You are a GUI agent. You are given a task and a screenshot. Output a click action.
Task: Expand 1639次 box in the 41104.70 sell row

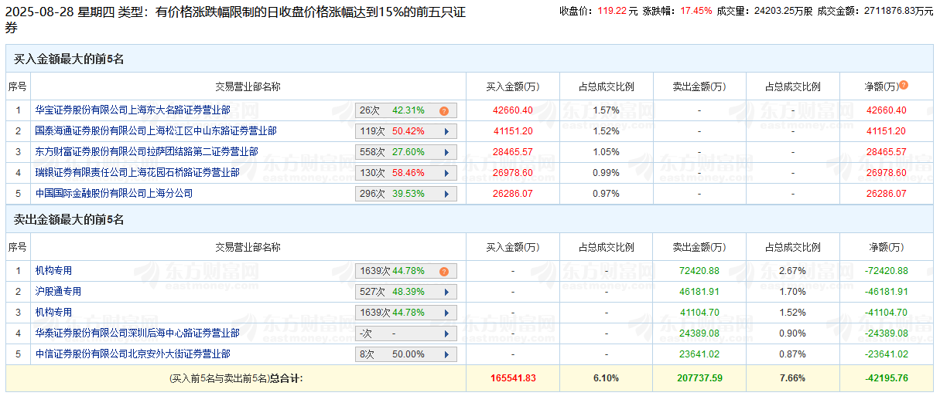405,313
